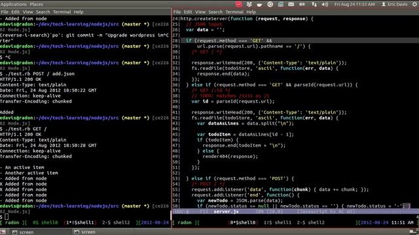Open the network up-down arrows indicator
Screen dimensions: 419x235
[x=314, y=5]
